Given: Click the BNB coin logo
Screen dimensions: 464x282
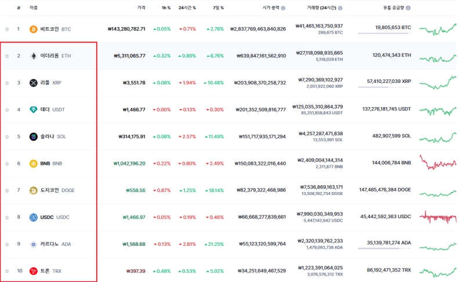Looking at the screenshot, I should (34, 164).
